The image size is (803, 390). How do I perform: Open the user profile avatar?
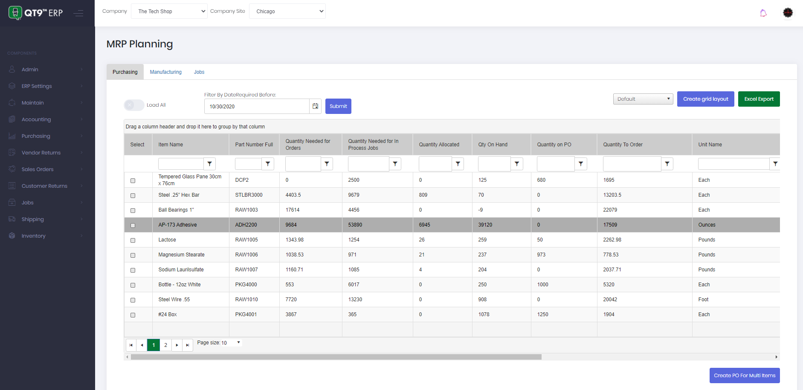click(788, 13)
